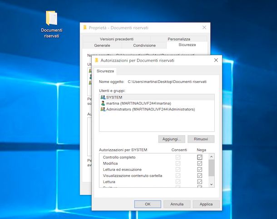
Task: Close the Proprietà - Documenti riservati window
Action: [x=204, y=27]
